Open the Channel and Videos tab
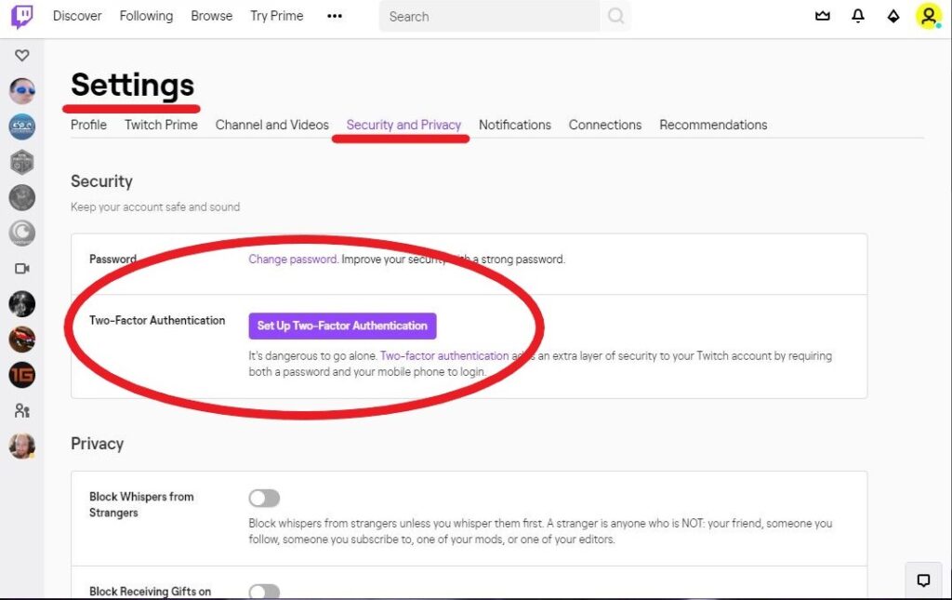The width and height of the screenshot is (952, 600). pos(271,125)
